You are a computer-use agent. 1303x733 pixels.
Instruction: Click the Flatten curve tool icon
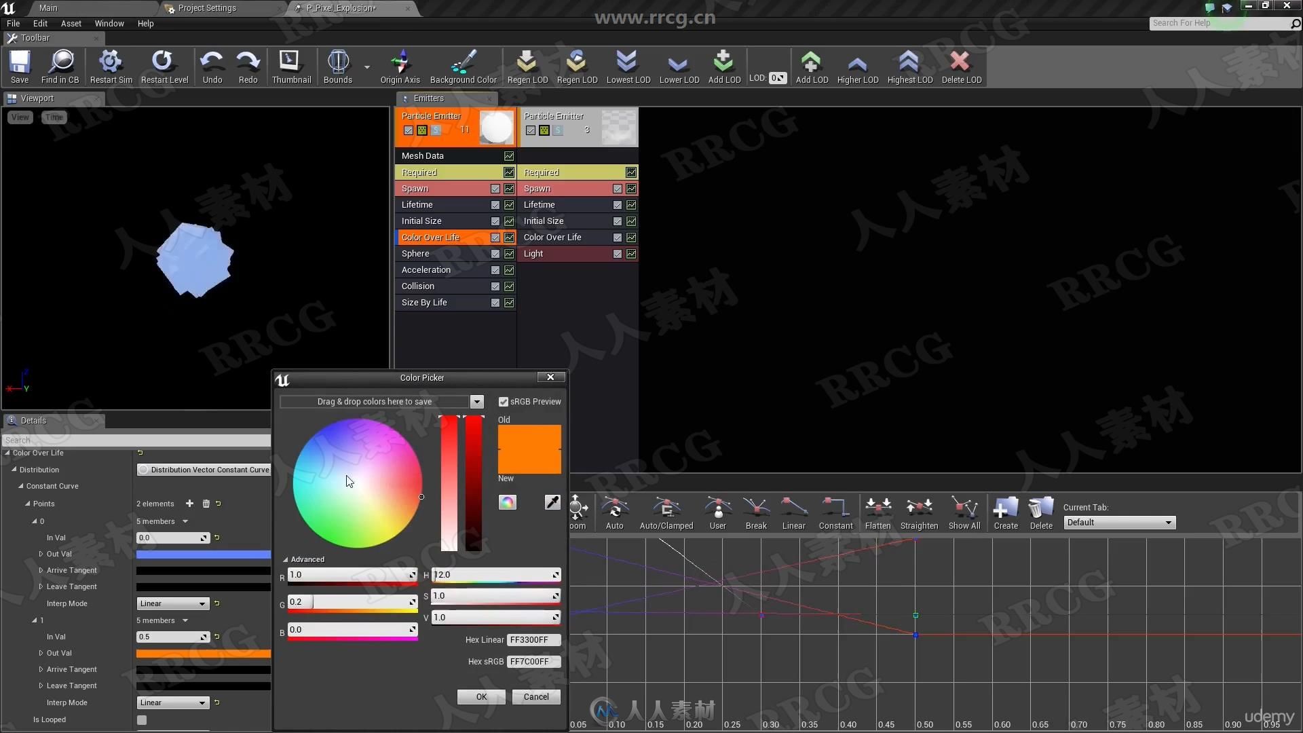876,512
